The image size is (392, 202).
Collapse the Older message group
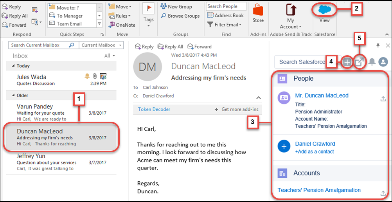tap(14, 96)
